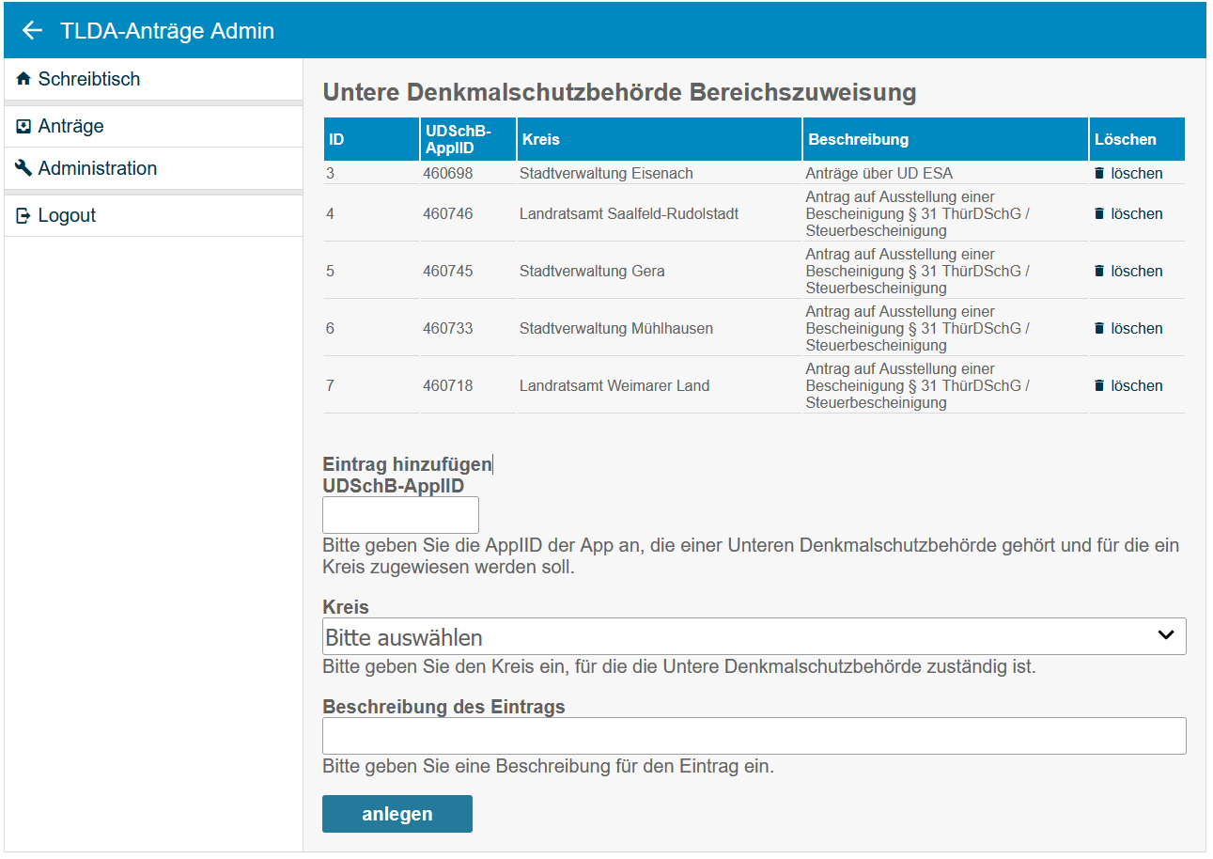Click trash icon for Stadtverwaltung Gera
Viewport: 1213px width, 859px height.
click(x=1099, y=272)
